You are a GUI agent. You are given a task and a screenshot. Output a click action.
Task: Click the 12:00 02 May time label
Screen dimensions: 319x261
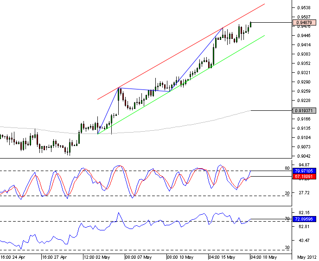click(97, 257)
